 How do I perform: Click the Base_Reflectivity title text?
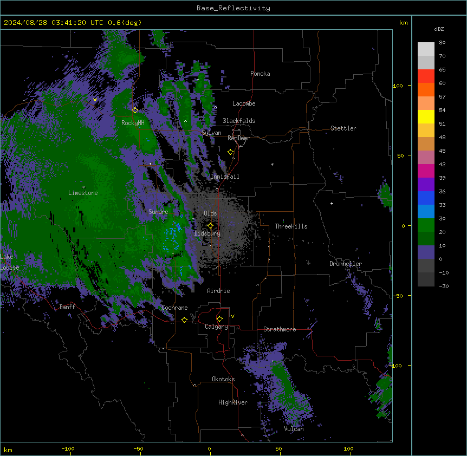(233, 8)
